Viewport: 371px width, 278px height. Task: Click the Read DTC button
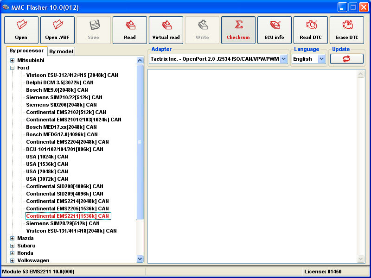[x=311, y=30]
